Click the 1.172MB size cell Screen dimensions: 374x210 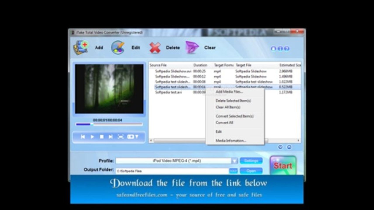286,92
